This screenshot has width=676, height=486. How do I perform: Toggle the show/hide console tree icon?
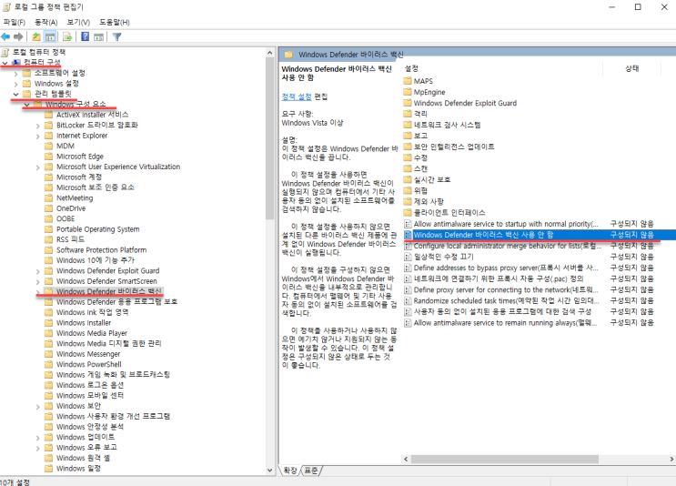click(x=50, y=36)
